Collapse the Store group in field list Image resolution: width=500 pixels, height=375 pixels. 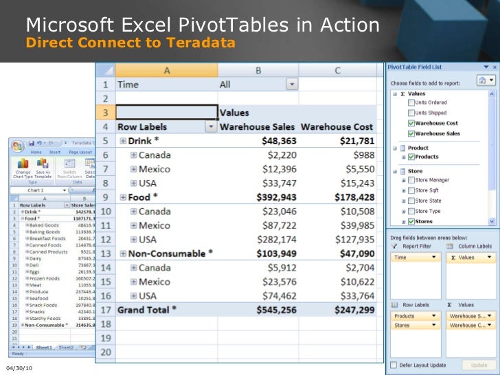[395, 171]
